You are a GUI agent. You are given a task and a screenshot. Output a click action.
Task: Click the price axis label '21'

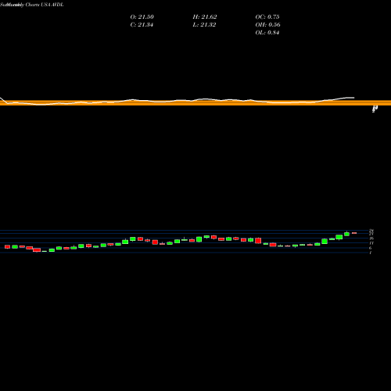(x=371, y=234)
